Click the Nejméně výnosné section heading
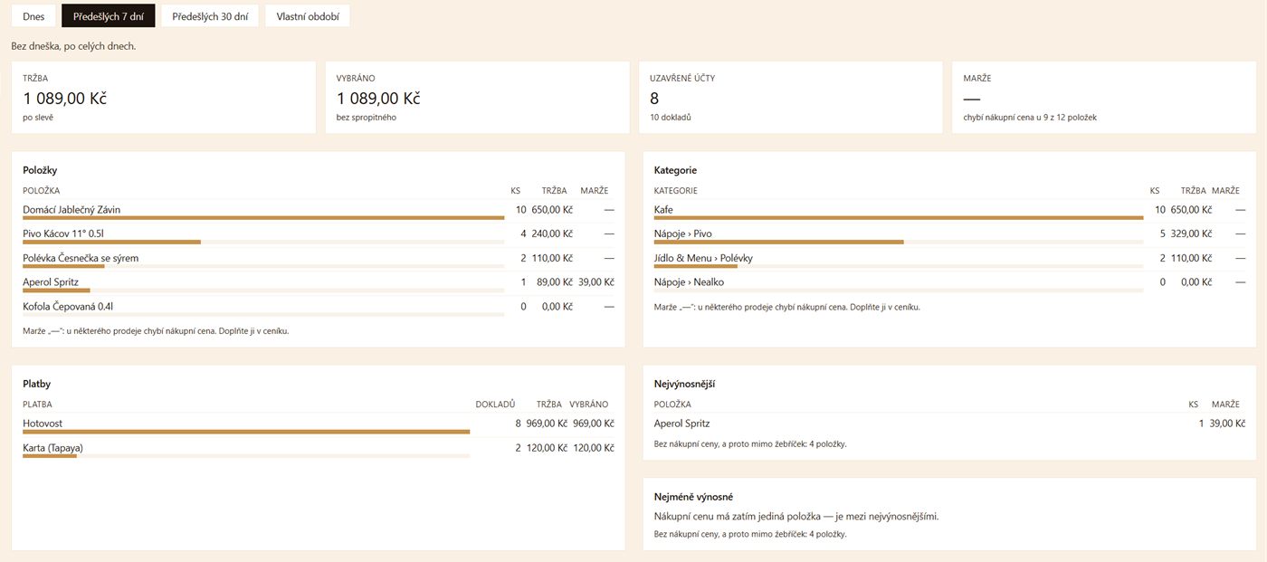Viewport: 1267px width, 562px height. pyautogui.click(x=693, y=497)
